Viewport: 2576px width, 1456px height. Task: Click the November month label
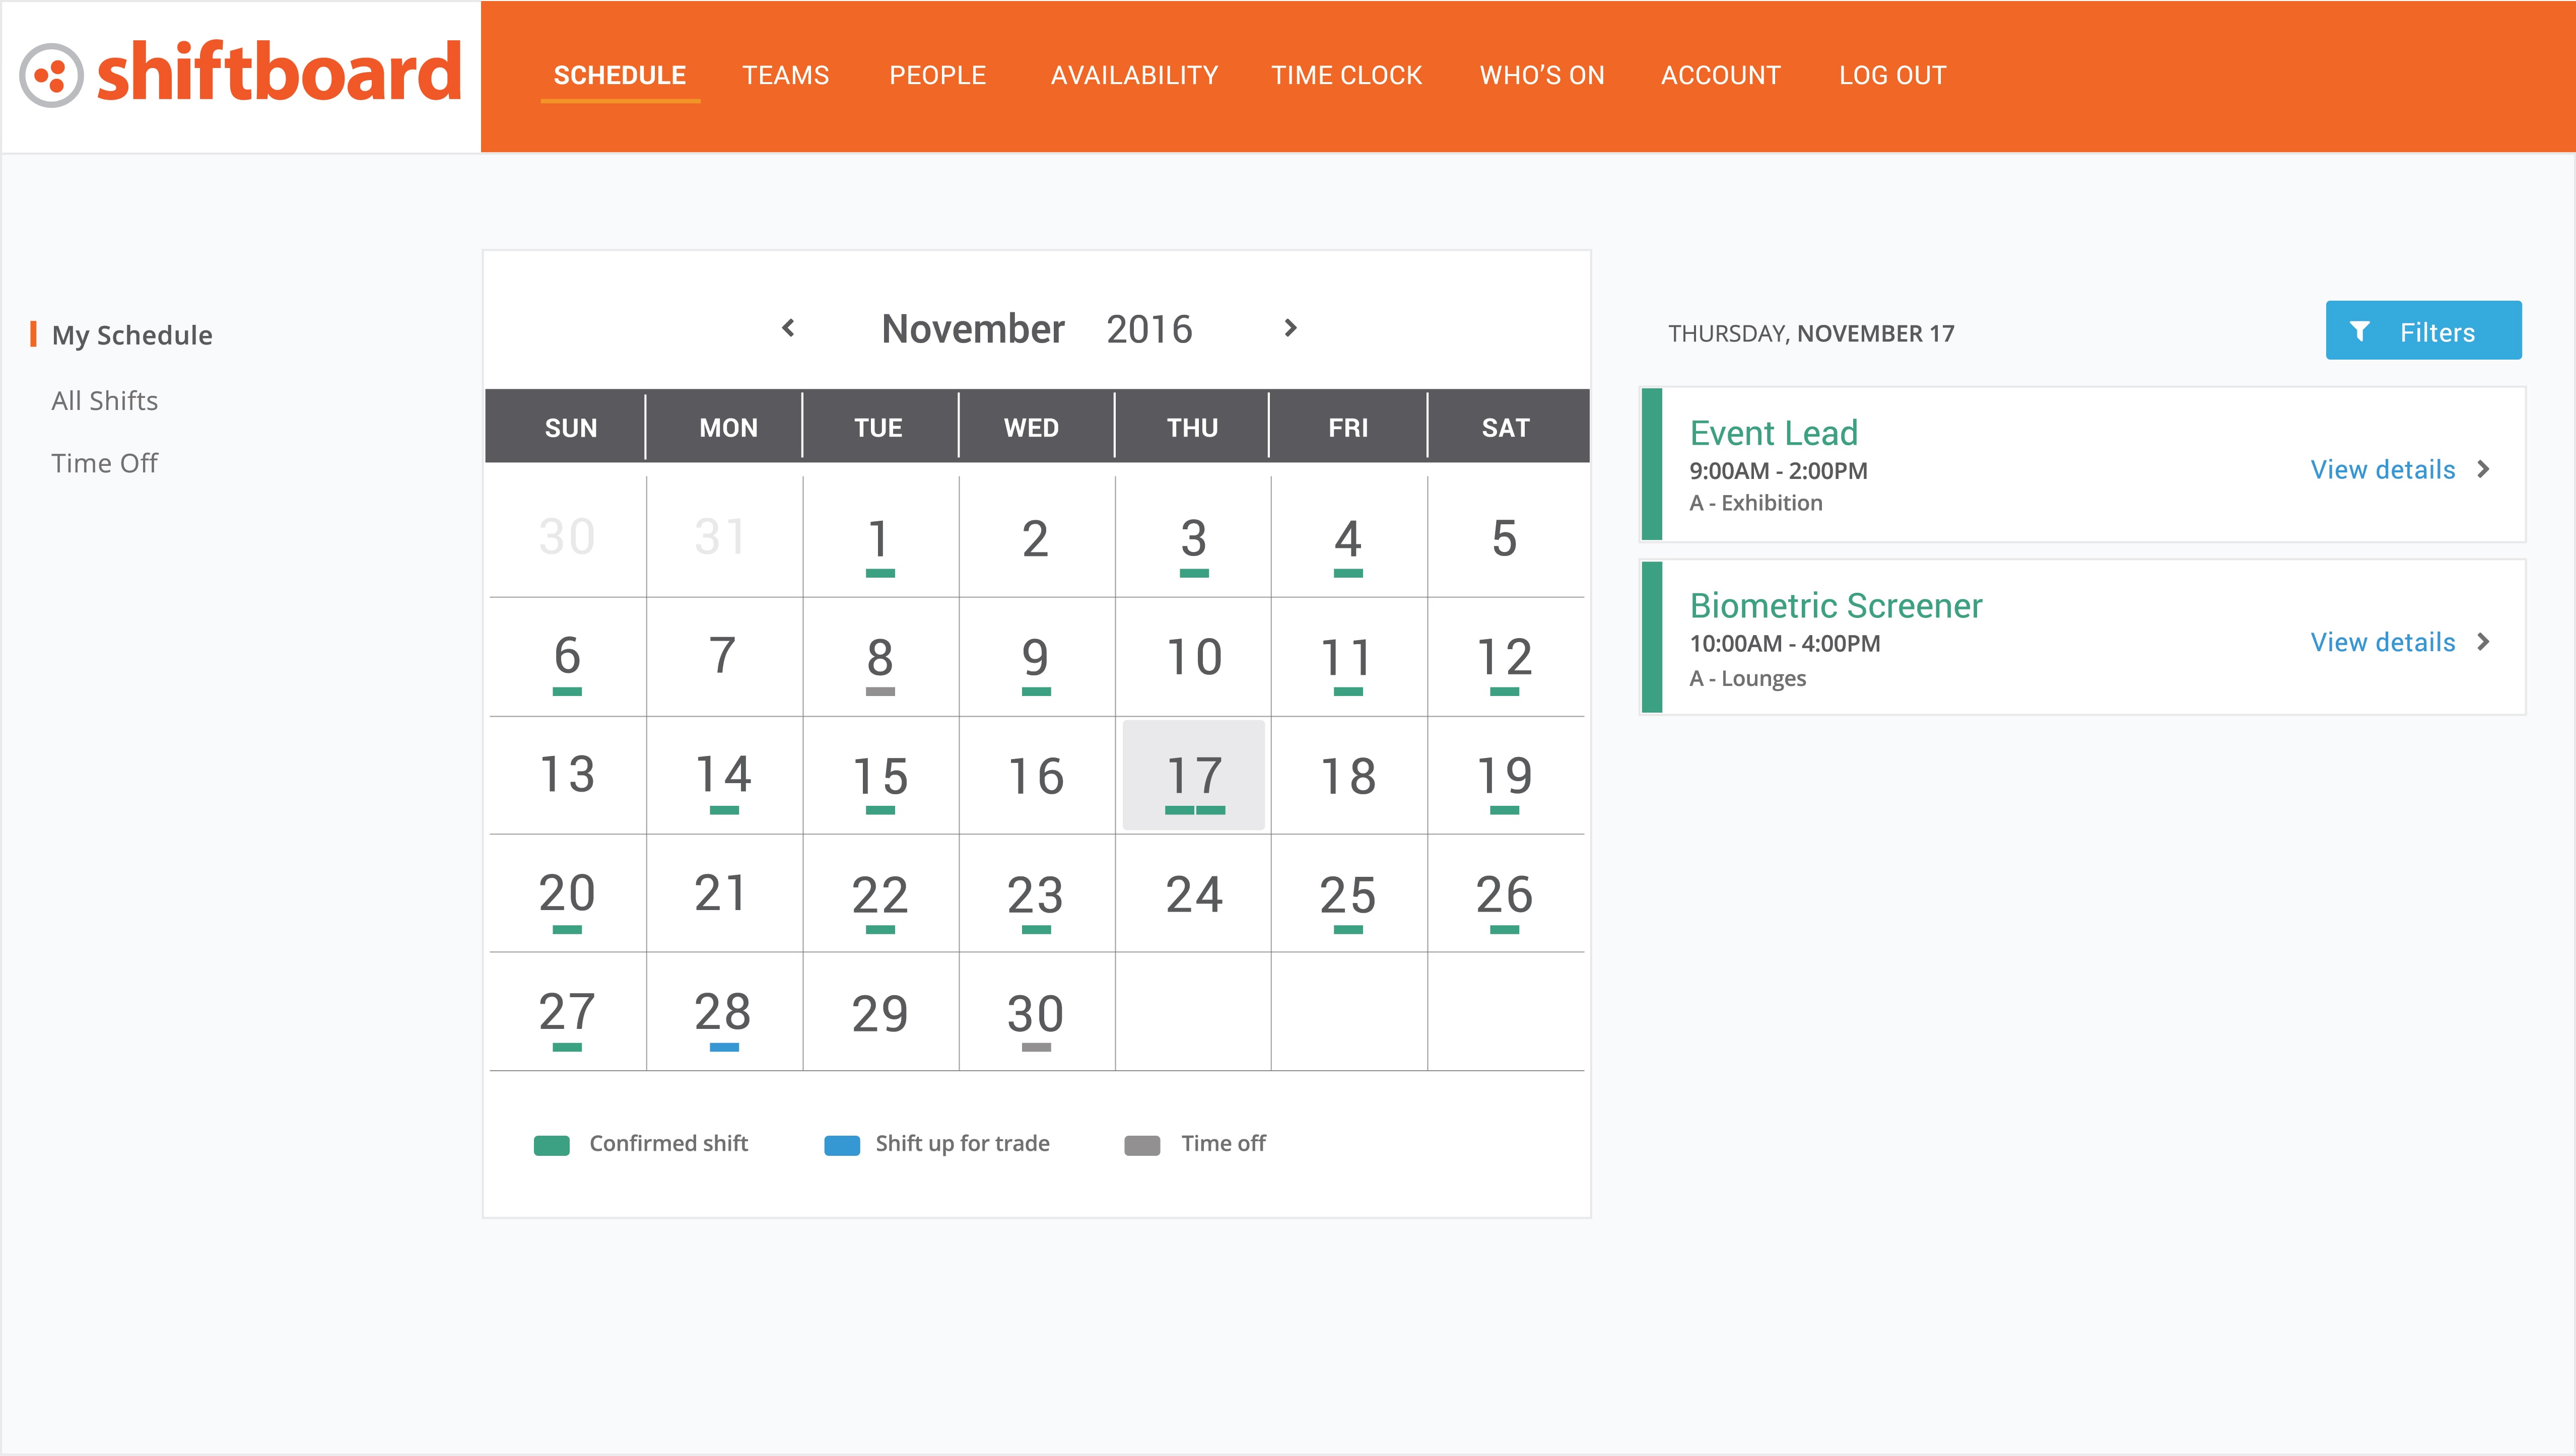pos(973,329)
